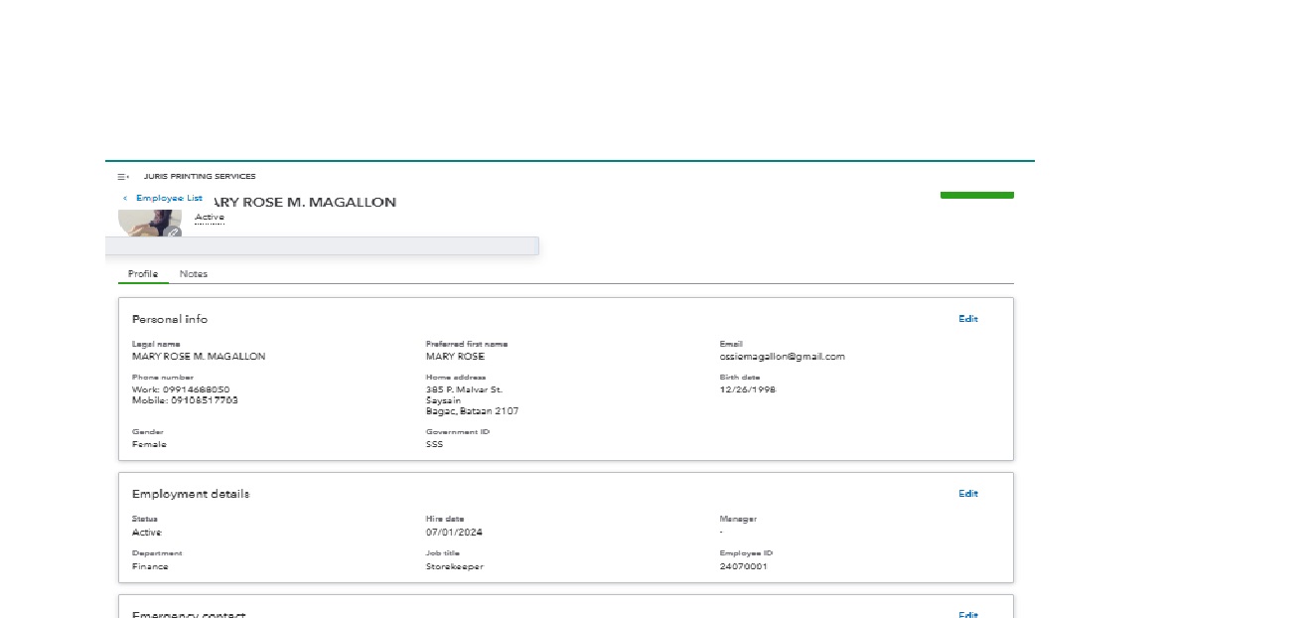Screen dimensions: 1311x618
Task: Switch to the Notes tab
Action: tap(194, 274)
